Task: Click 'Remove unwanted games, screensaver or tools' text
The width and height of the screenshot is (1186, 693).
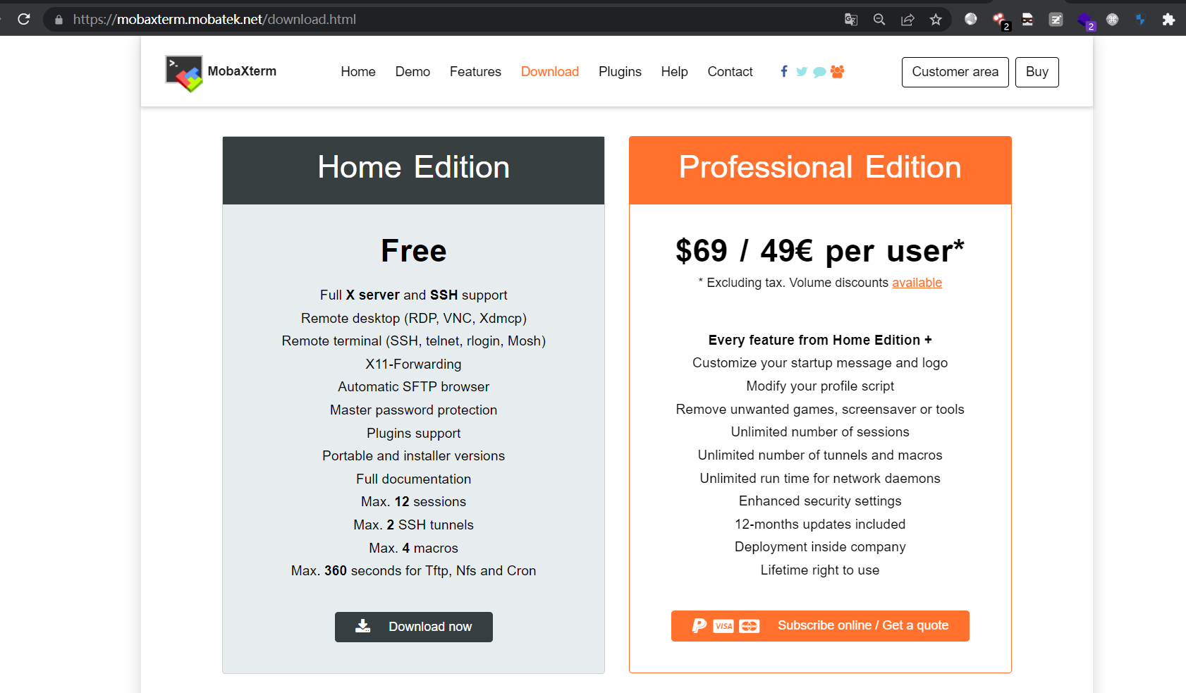Action: [x=820, y=410]
